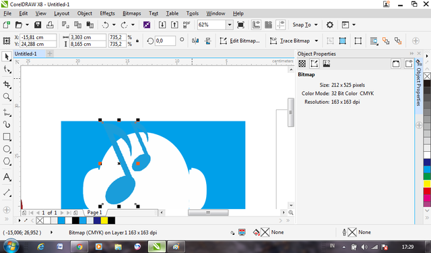Expand the status bar coordinates arrow

click(51, 232)
